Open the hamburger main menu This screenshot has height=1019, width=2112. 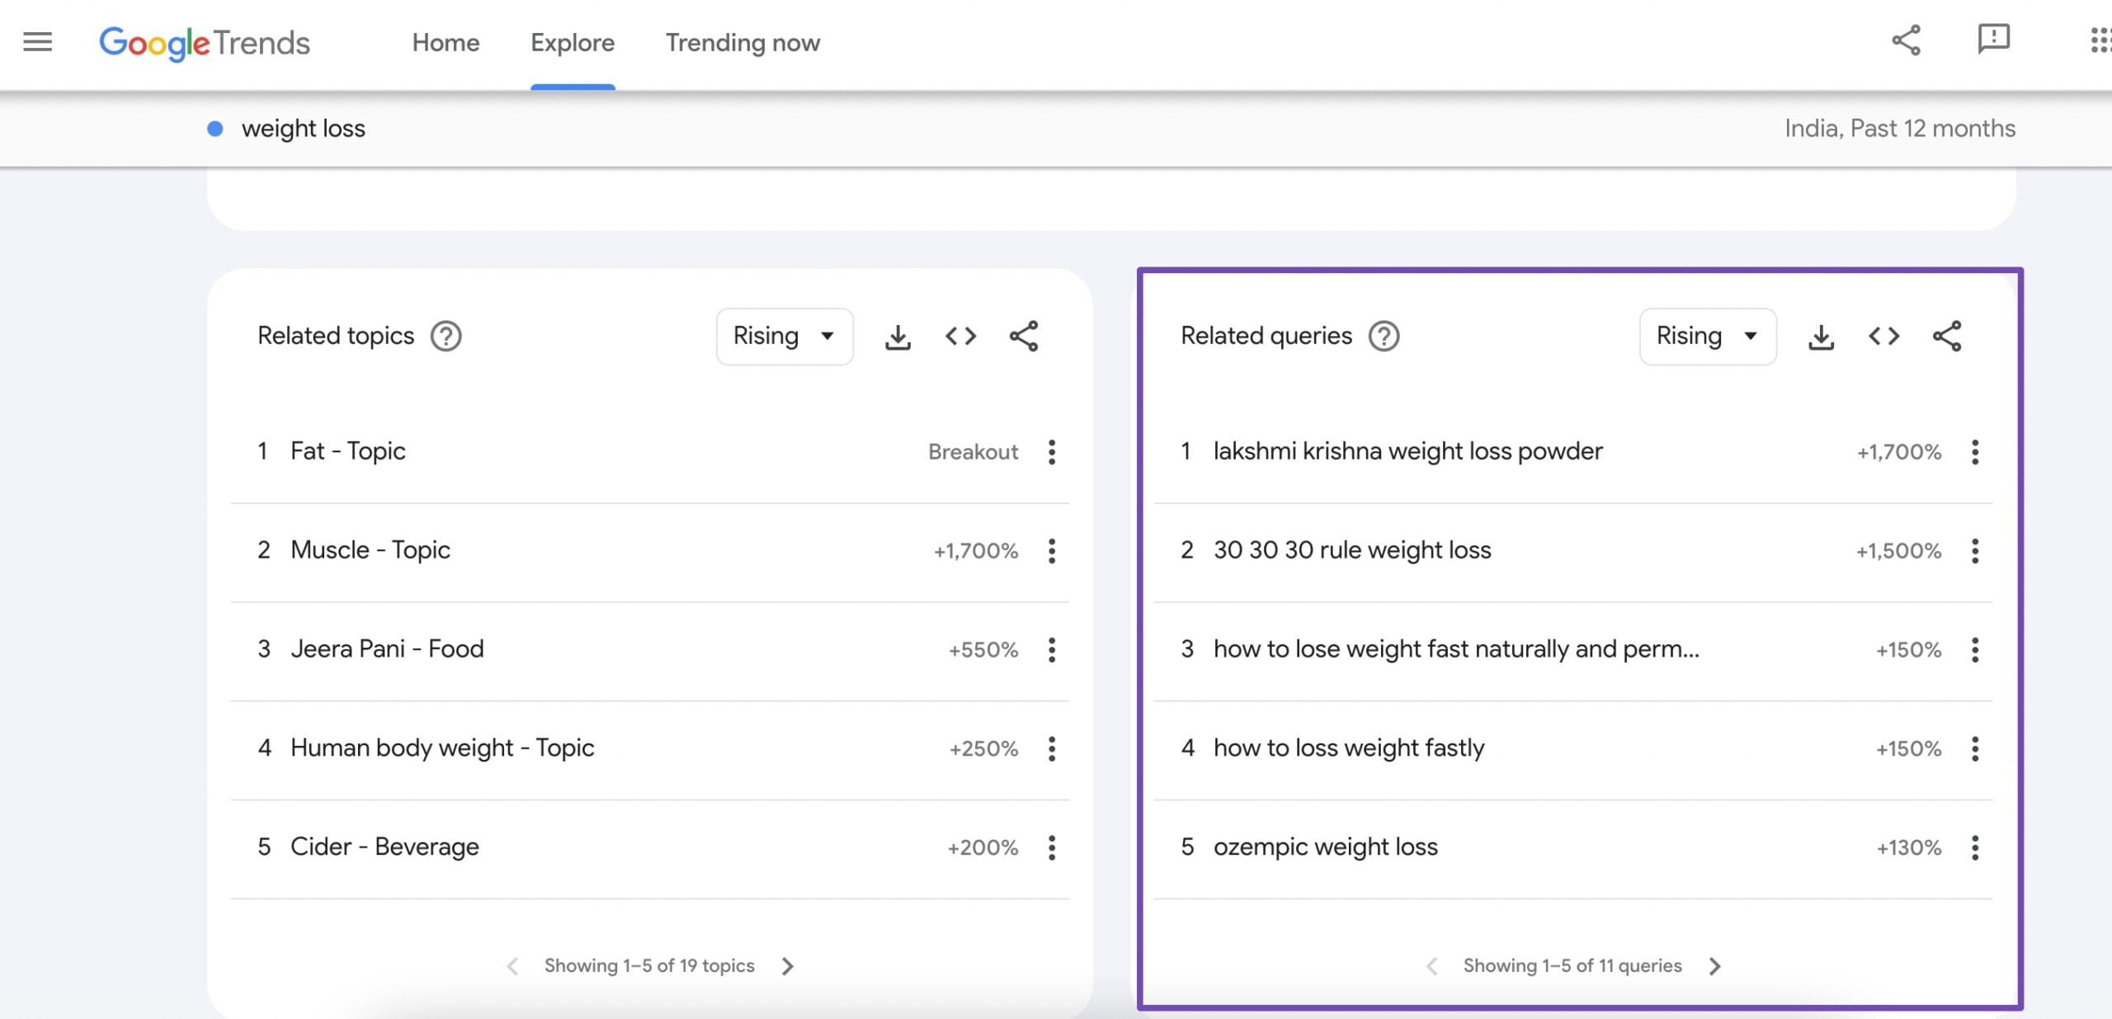coord(37,42)
